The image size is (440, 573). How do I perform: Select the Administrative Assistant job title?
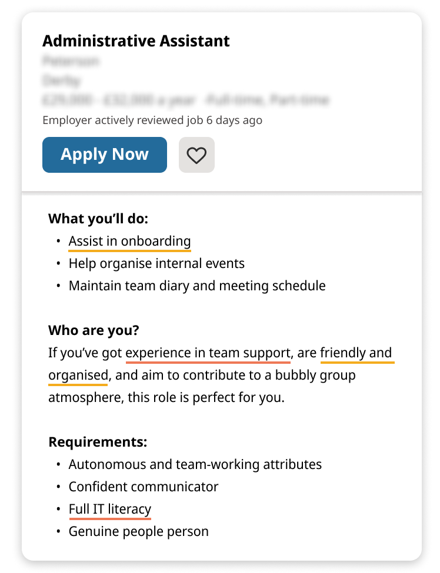tap(135, 41)
